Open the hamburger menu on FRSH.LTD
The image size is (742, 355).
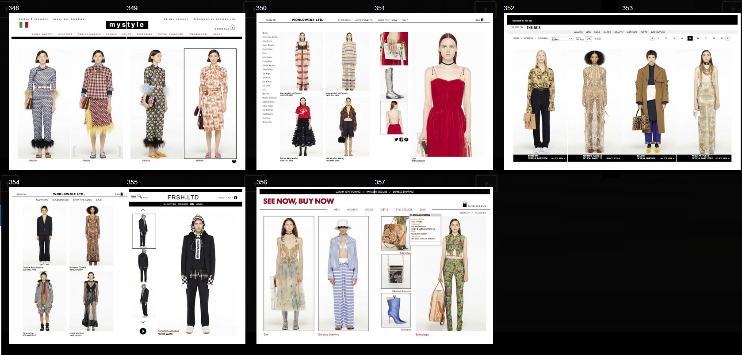pyautogui.click(x=133, y=196)
